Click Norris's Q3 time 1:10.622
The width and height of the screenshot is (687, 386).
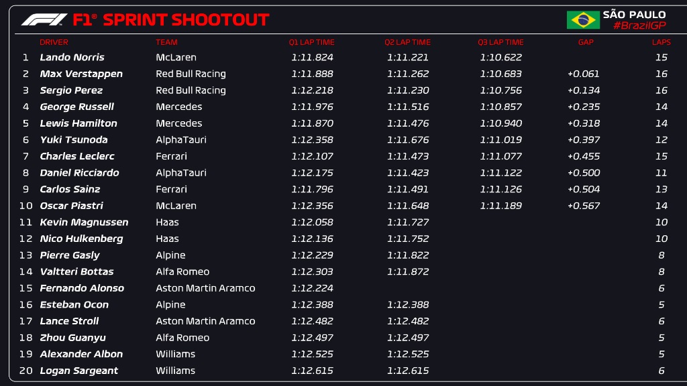[x=500, y=58]
